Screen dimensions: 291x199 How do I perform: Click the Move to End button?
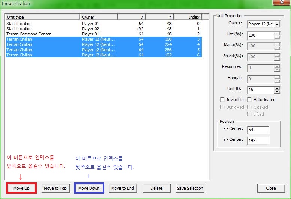123,188
